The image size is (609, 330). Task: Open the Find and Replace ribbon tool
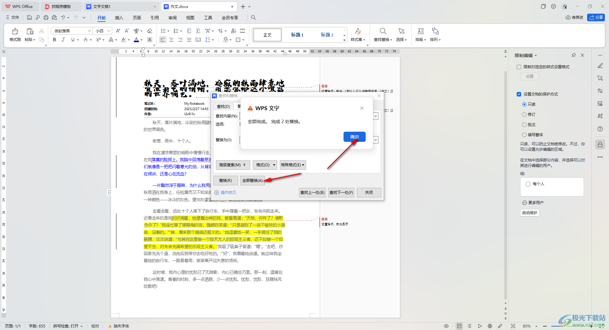383,34
